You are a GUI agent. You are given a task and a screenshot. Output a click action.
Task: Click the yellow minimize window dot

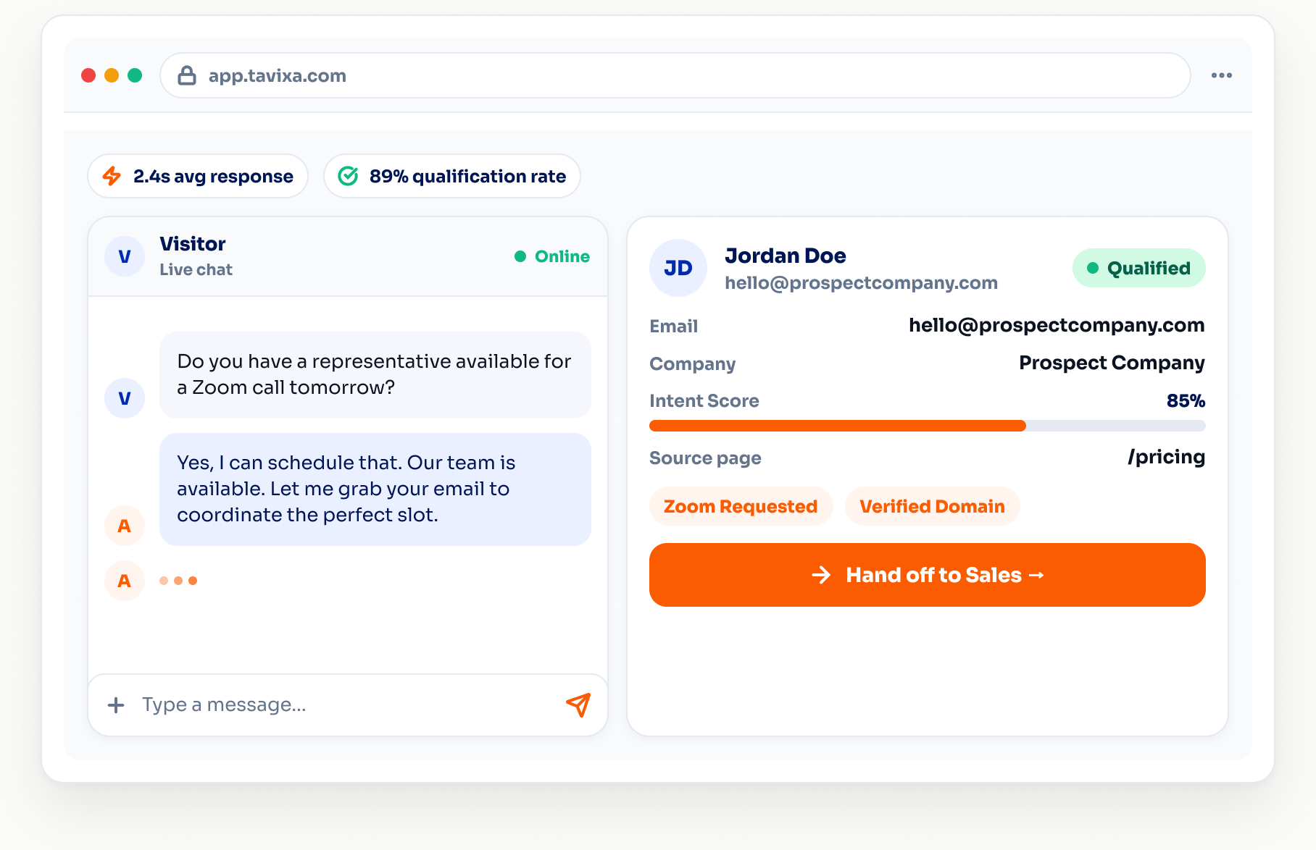pyautogui.click(x=112, y=75)
